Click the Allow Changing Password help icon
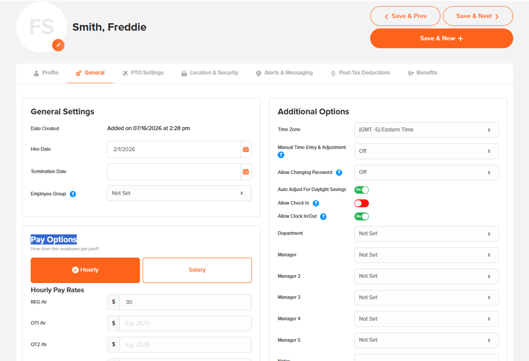The image size is (529, 361). tap(339, 173)
